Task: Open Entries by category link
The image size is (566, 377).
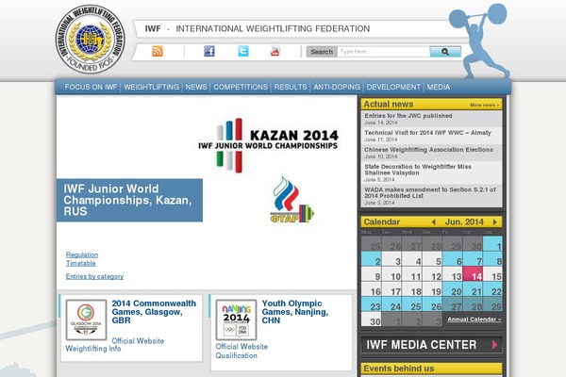Action: [94, 276]
